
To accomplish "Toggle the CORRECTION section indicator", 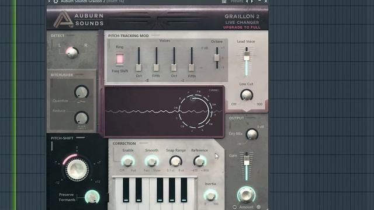I will coord(144,143).
